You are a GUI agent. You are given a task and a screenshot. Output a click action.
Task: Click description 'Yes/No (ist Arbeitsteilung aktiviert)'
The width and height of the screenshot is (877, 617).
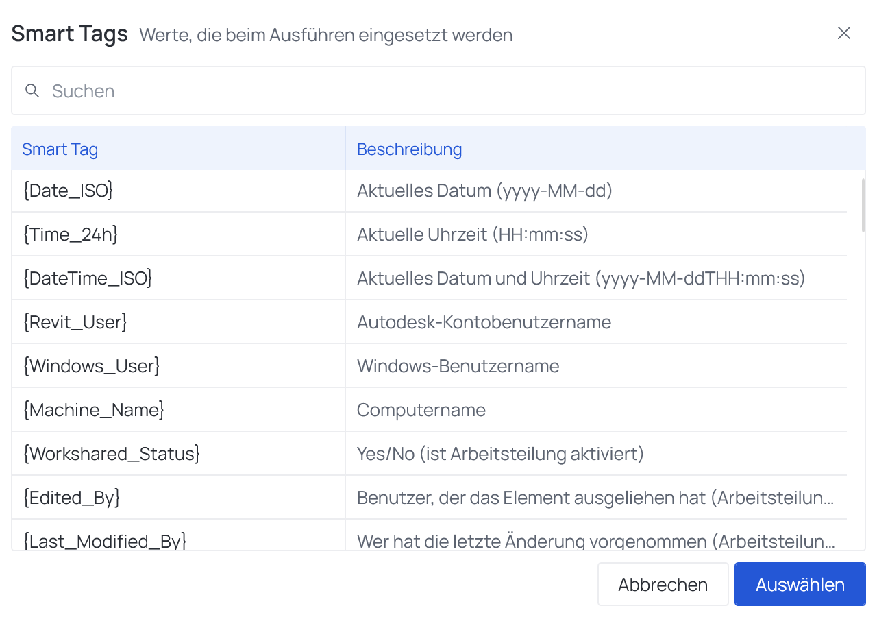pos(500,454)
